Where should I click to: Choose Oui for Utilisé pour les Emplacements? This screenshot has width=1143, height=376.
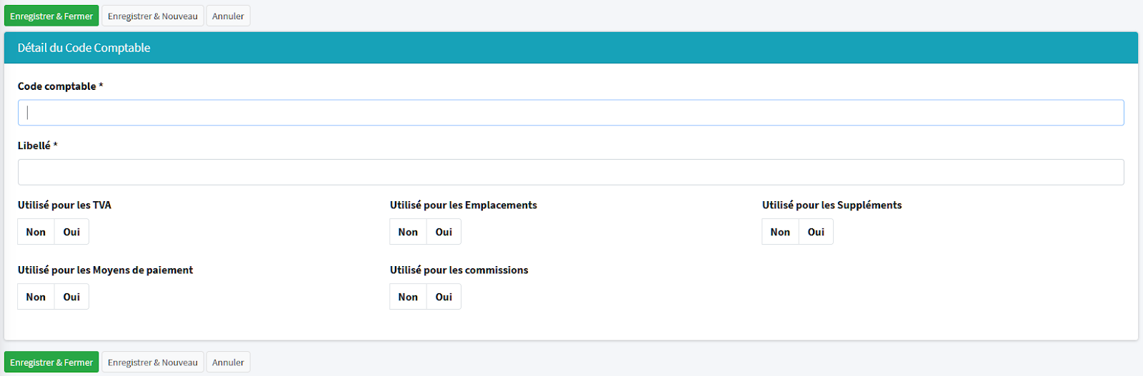(444, 232)
